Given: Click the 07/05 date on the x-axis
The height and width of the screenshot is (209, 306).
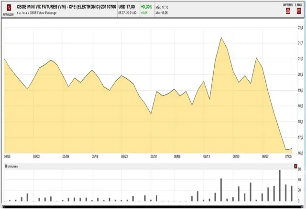Looking at the screenshot, I should (x=289, y=156).
